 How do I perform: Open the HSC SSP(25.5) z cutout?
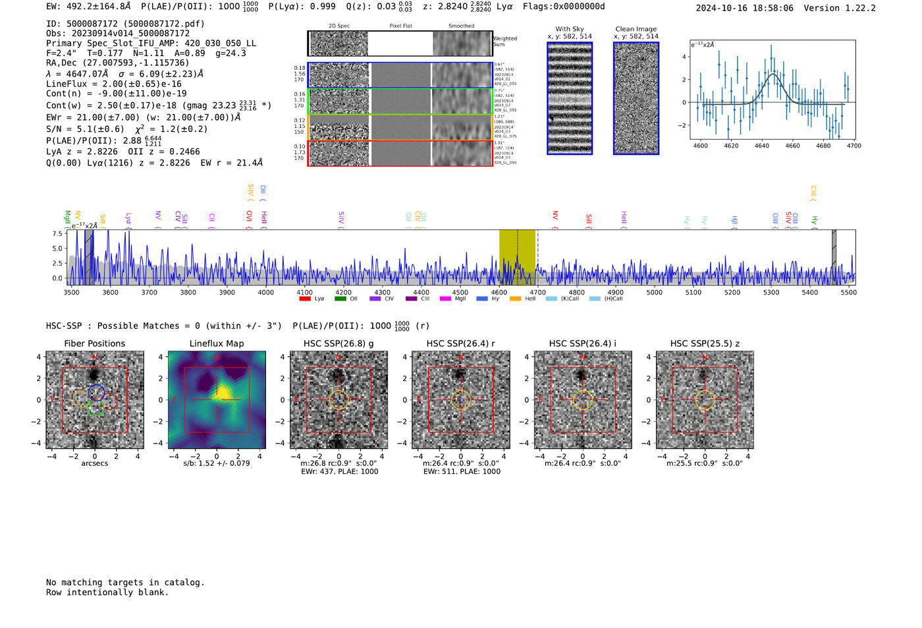click(705, 400)
